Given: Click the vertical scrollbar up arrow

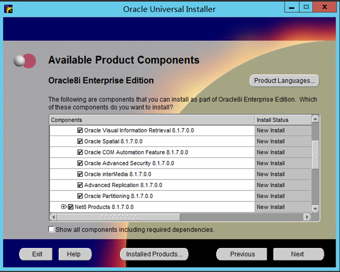Looking at the screenshot, I should [315, 119].
